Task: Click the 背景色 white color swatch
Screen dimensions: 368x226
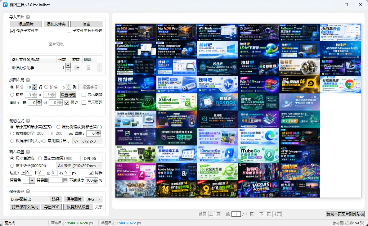Action: pos(26,180)
